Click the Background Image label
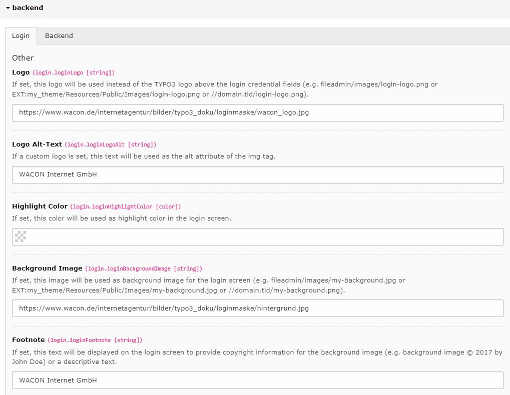Image resolution: width=510 pixels, height=395 pixels. [47, 268]
